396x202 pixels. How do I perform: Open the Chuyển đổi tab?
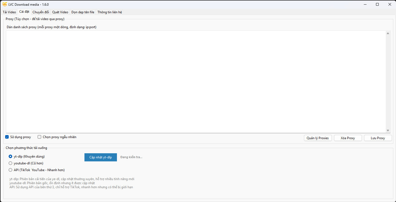(x=41, y=12)
